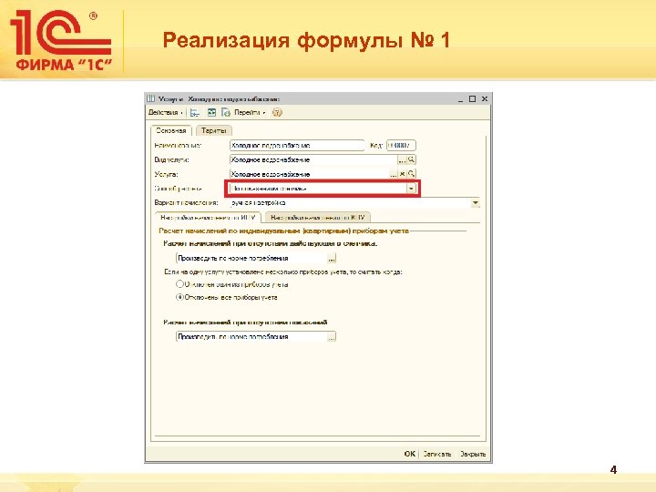Click the missing readings calculation field
The width and height of the screenshot is (656, 492).
[251, 337]
